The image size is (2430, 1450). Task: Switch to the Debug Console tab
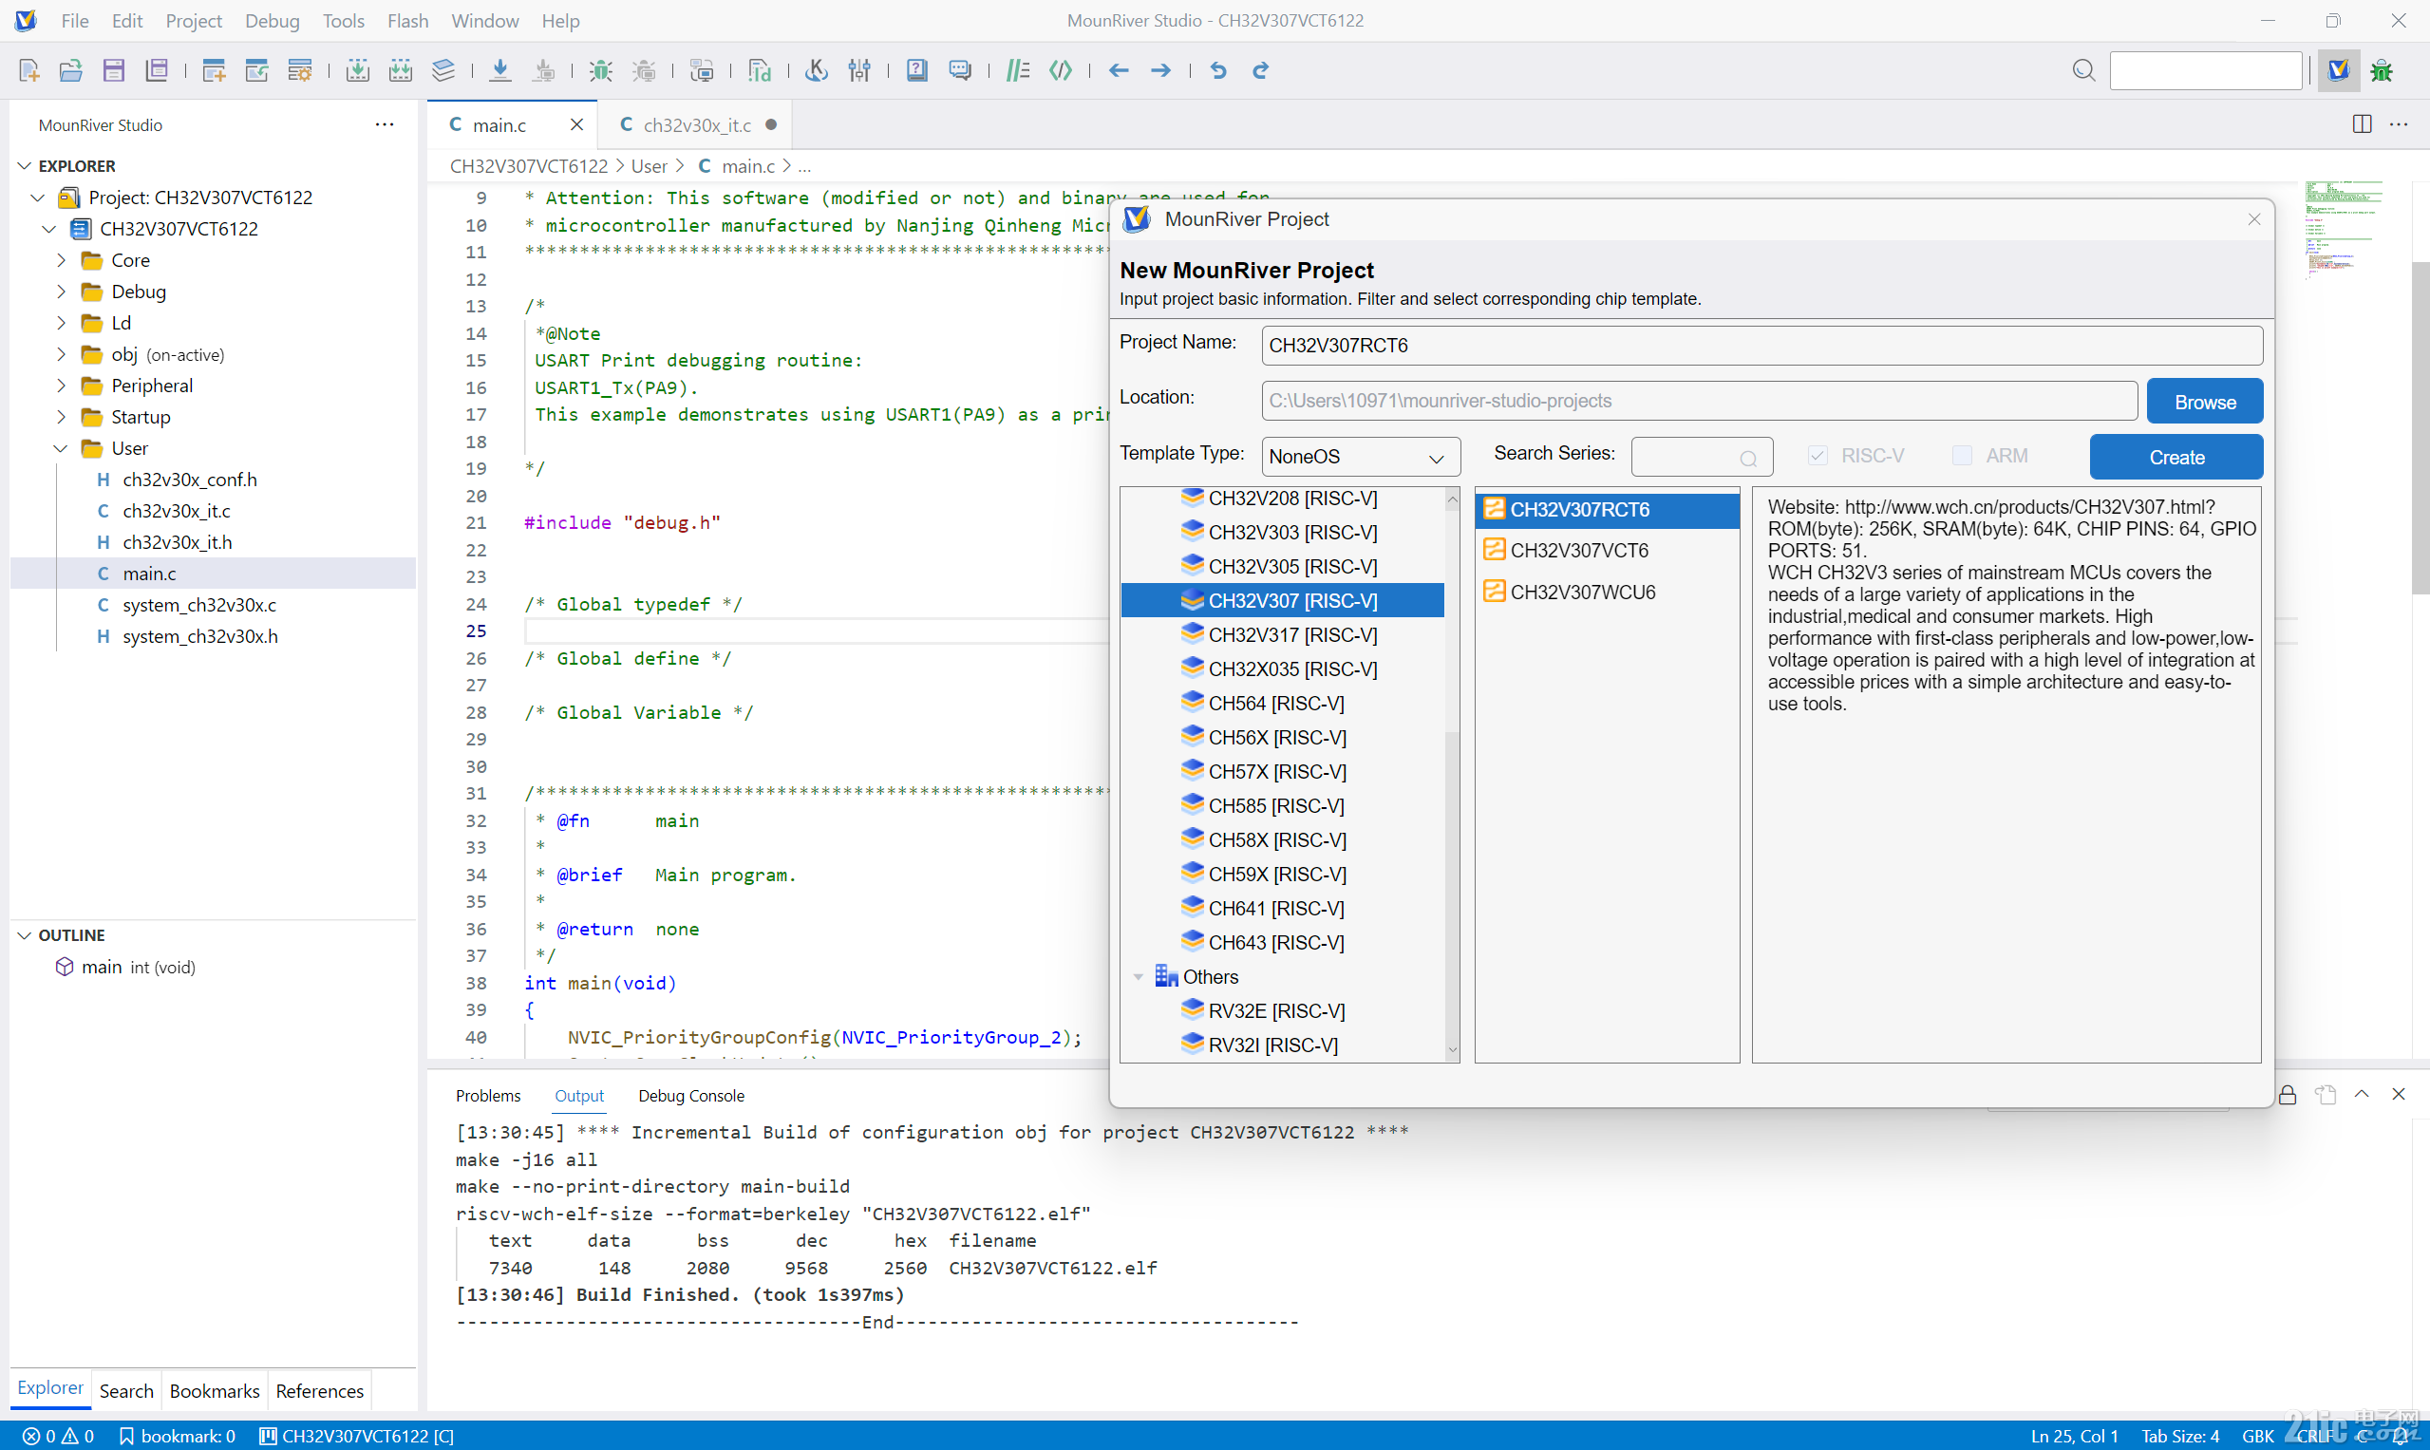pyautogui.click(x=690, y=1095)
